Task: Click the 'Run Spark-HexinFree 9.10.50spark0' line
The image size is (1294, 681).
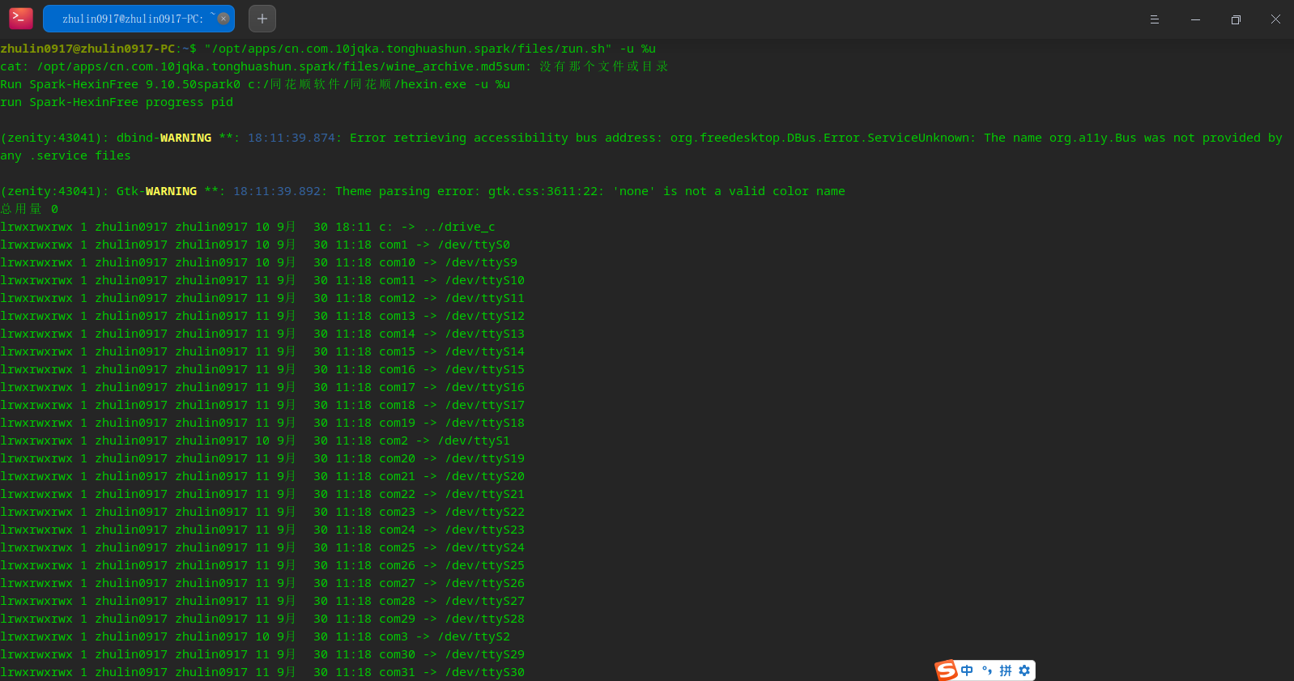Action: [255, 84]
